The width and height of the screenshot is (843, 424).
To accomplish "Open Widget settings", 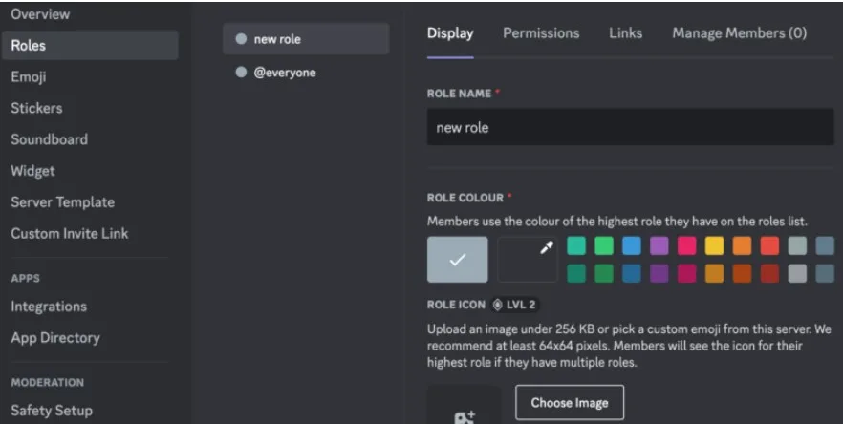I will click(32, 171).
